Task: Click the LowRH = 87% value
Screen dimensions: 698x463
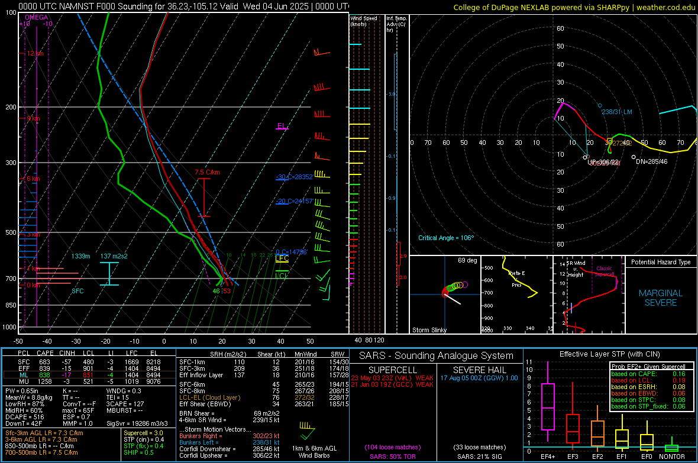Action: tap(25, 404)
